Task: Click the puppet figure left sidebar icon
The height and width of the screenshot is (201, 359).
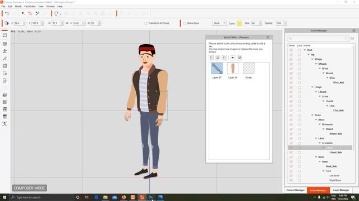Action: coord(5,51)
